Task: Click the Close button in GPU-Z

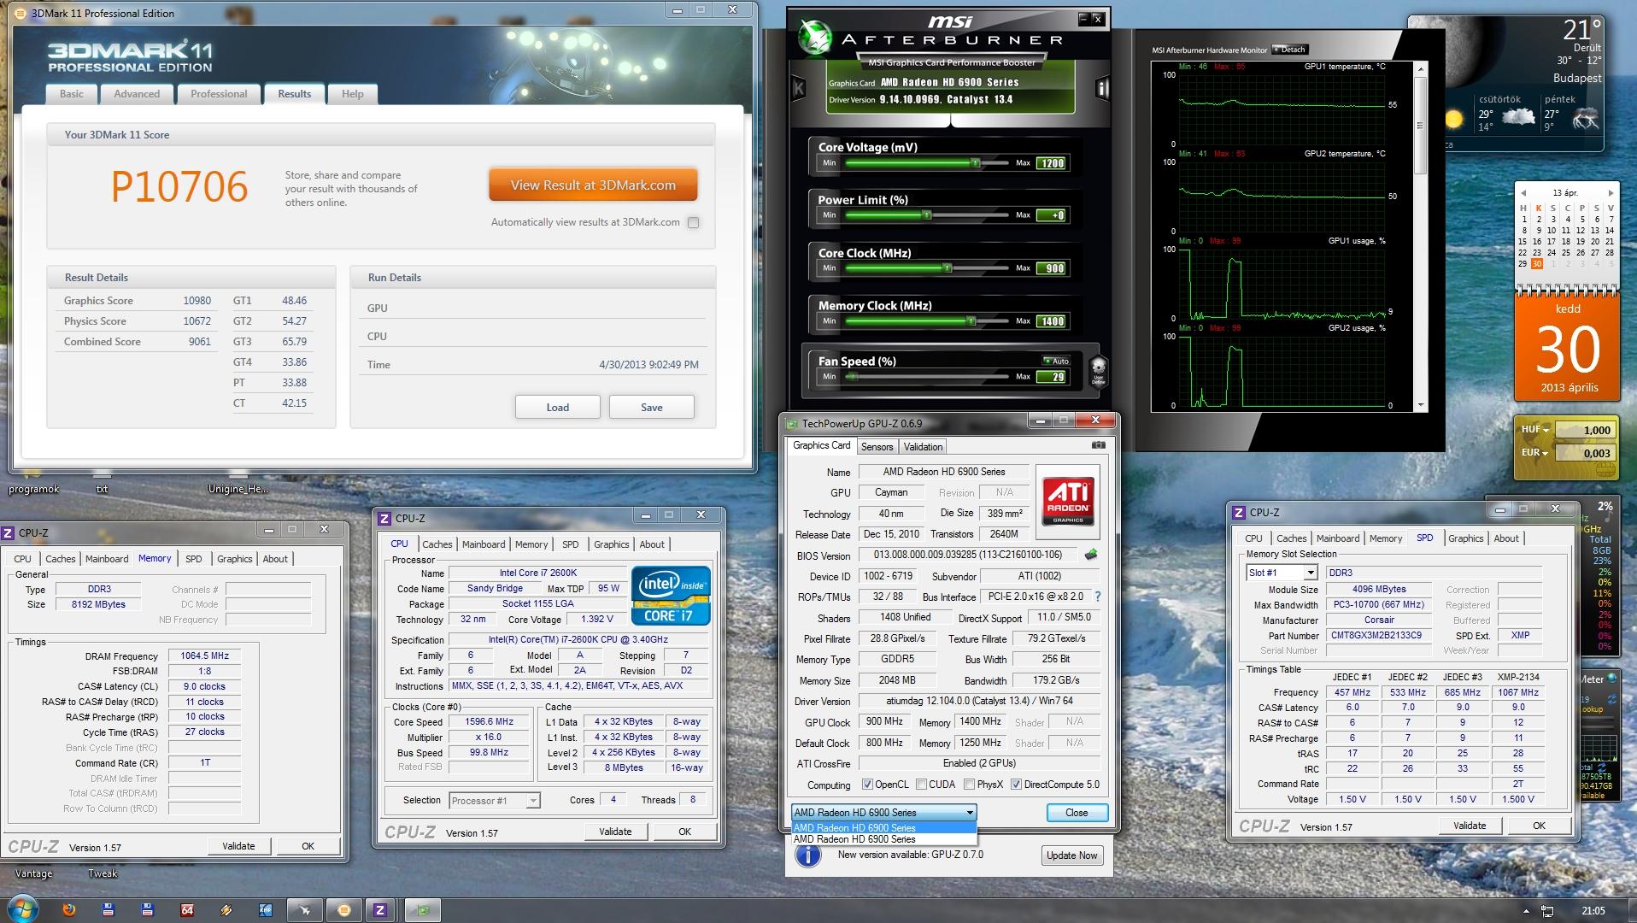Action: [x=1077, y=813]
